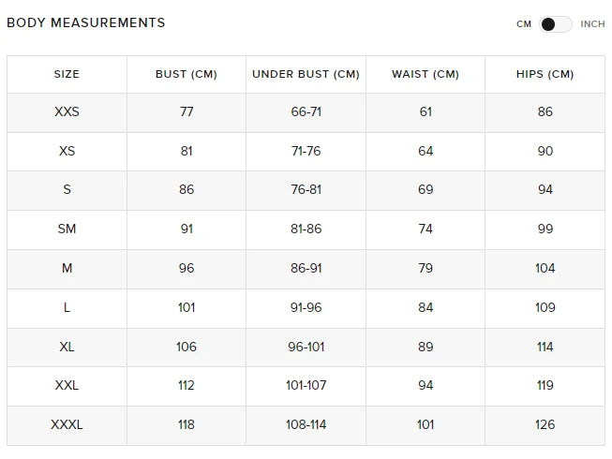Click the Body Measurements heading
612x459 pixels.
click(86, 22)
